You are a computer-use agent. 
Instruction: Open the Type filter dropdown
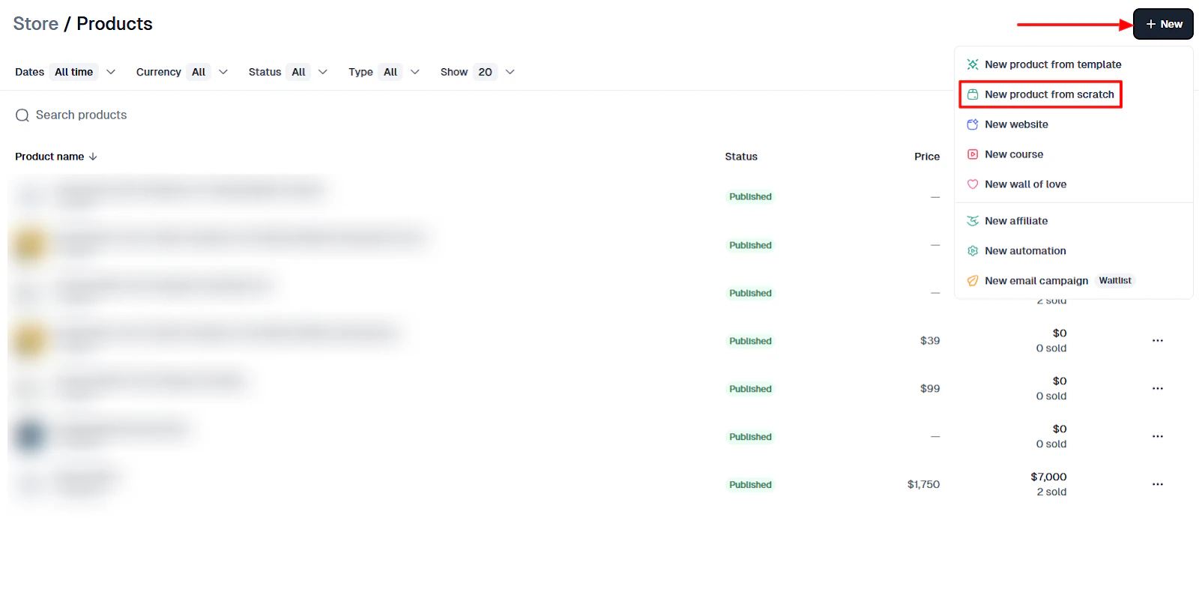pyautogui.click(x=384, y=72)
